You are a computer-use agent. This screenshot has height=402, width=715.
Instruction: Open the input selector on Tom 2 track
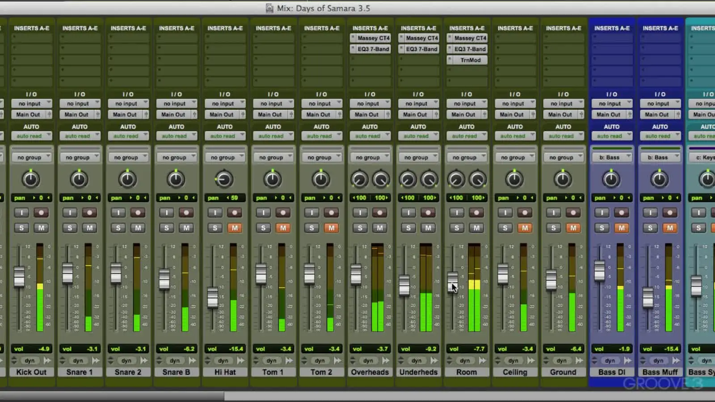[321, 104]
